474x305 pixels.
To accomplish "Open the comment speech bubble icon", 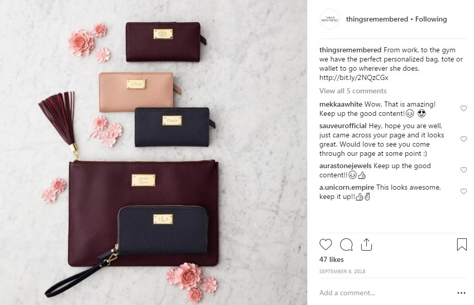I will pyautogui.click(x=346, y=245).
